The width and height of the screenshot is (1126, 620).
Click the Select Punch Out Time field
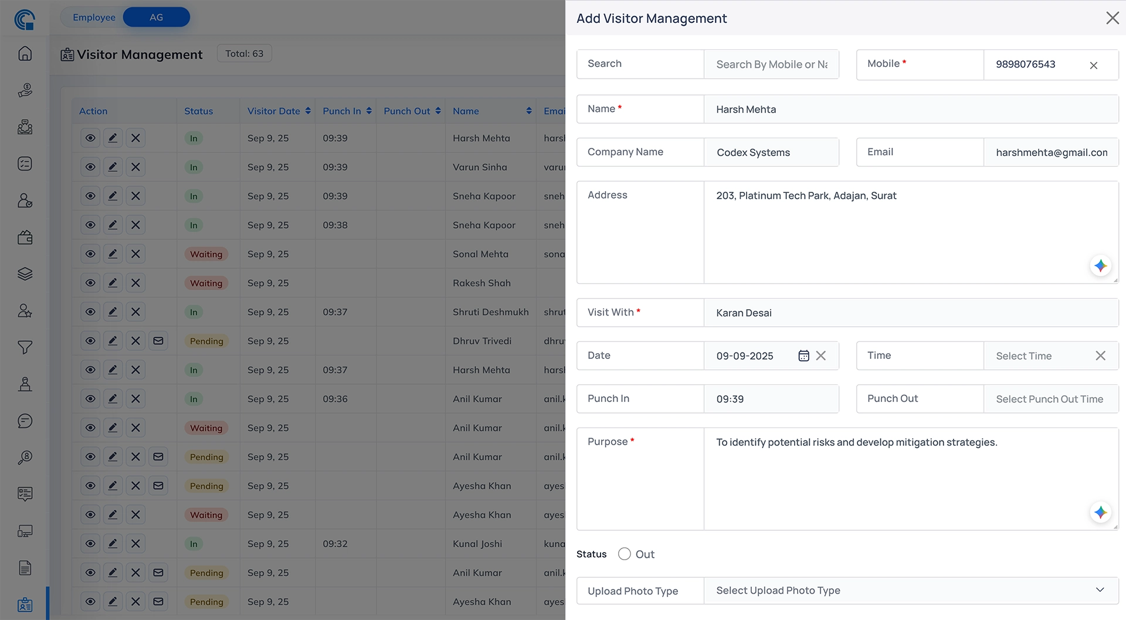pyautogui.click(x=1049, y=399)
